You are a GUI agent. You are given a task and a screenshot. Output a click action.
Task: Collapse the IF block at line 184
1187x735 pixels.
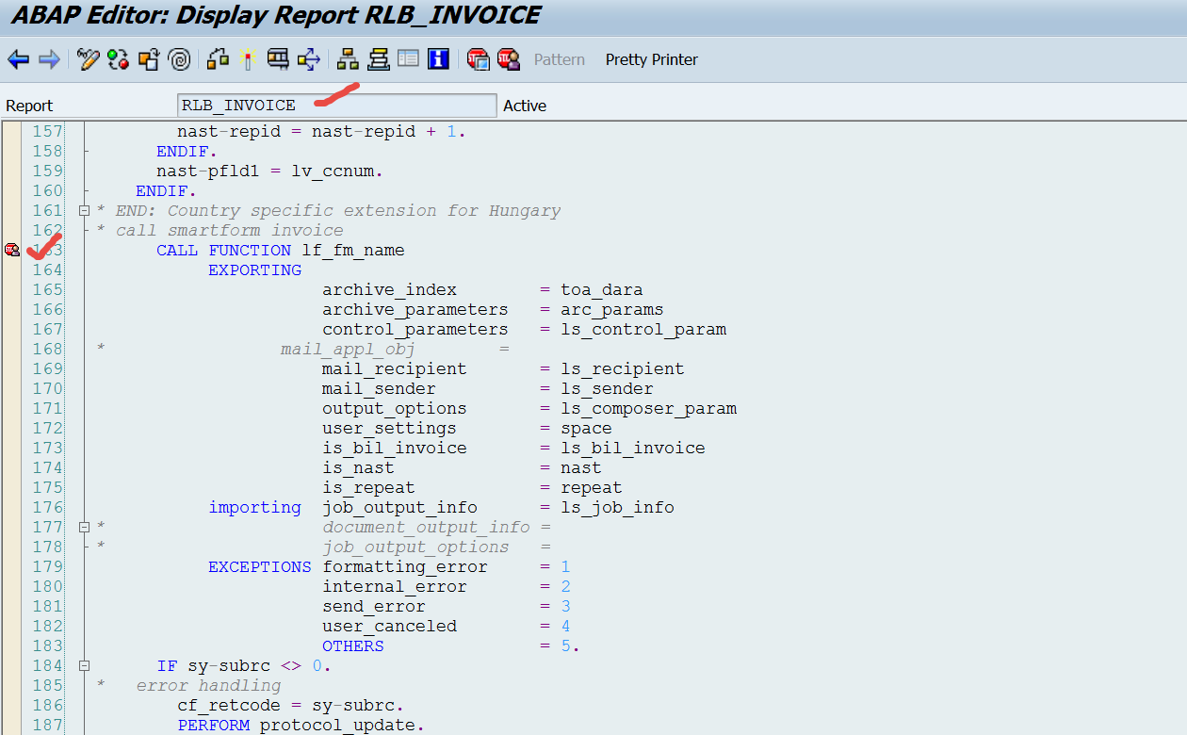pos(84,665)
